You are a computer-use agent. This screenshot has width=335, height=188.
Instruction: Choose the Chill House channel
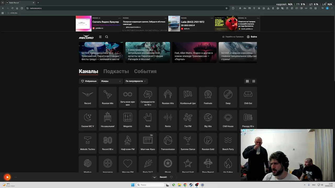[x=228, y=120]
